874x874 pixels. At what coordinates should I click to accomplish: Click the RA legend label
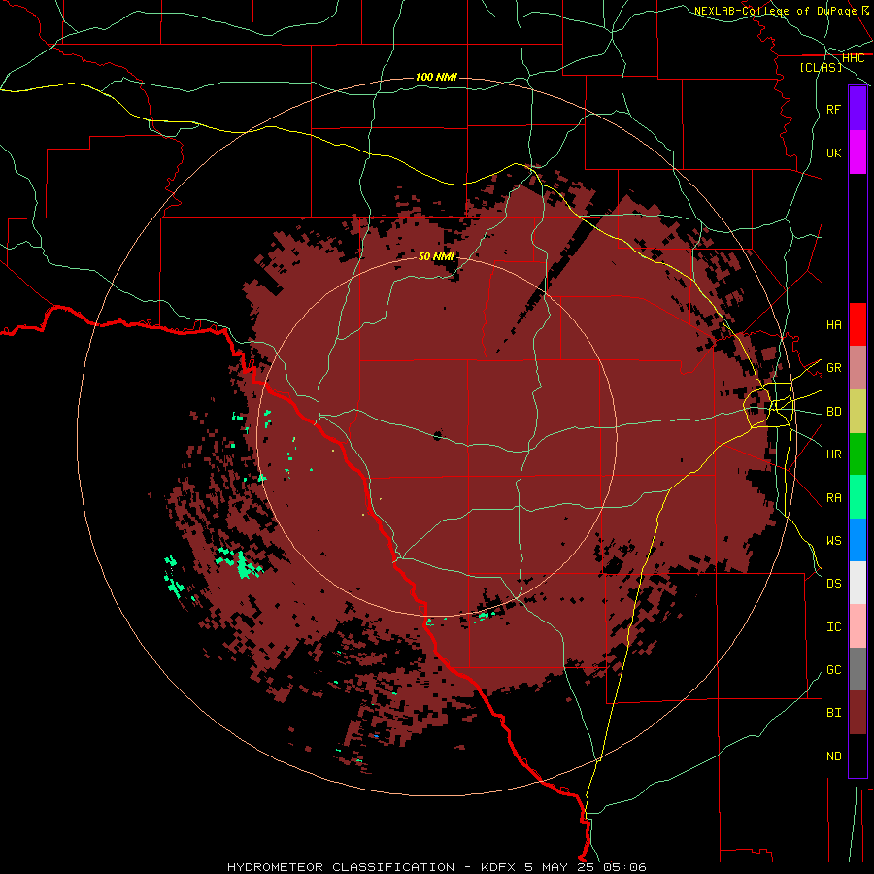833,498
